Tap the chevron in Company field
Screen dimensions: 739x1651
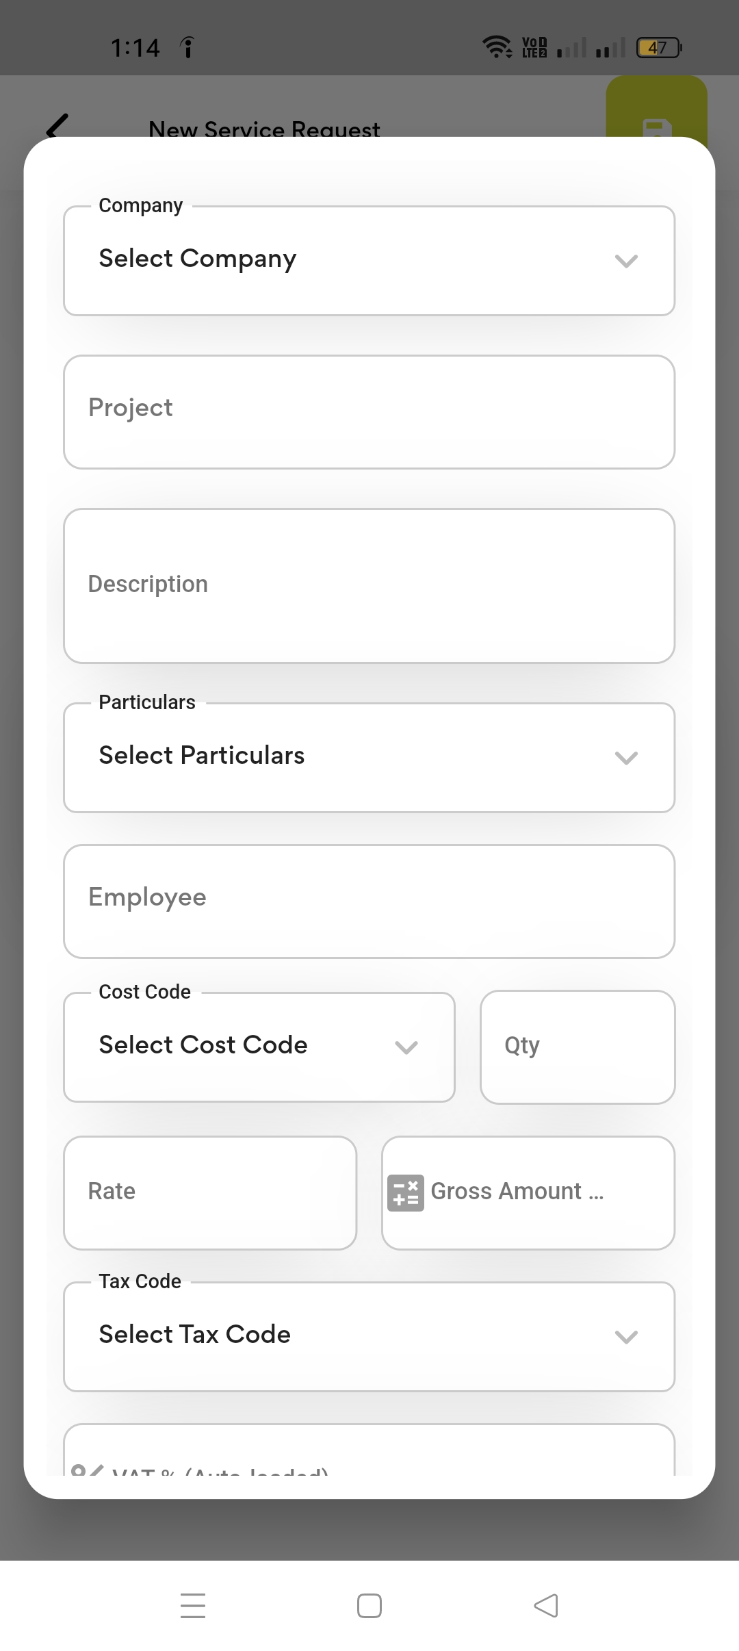point(626,261)
